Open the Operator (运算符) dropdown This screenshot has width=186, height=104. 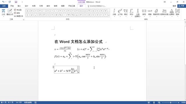[171, 13]
